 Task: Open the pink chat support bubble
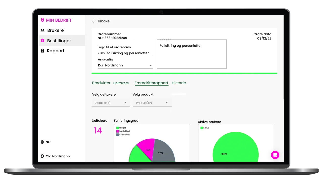[275, 155]
